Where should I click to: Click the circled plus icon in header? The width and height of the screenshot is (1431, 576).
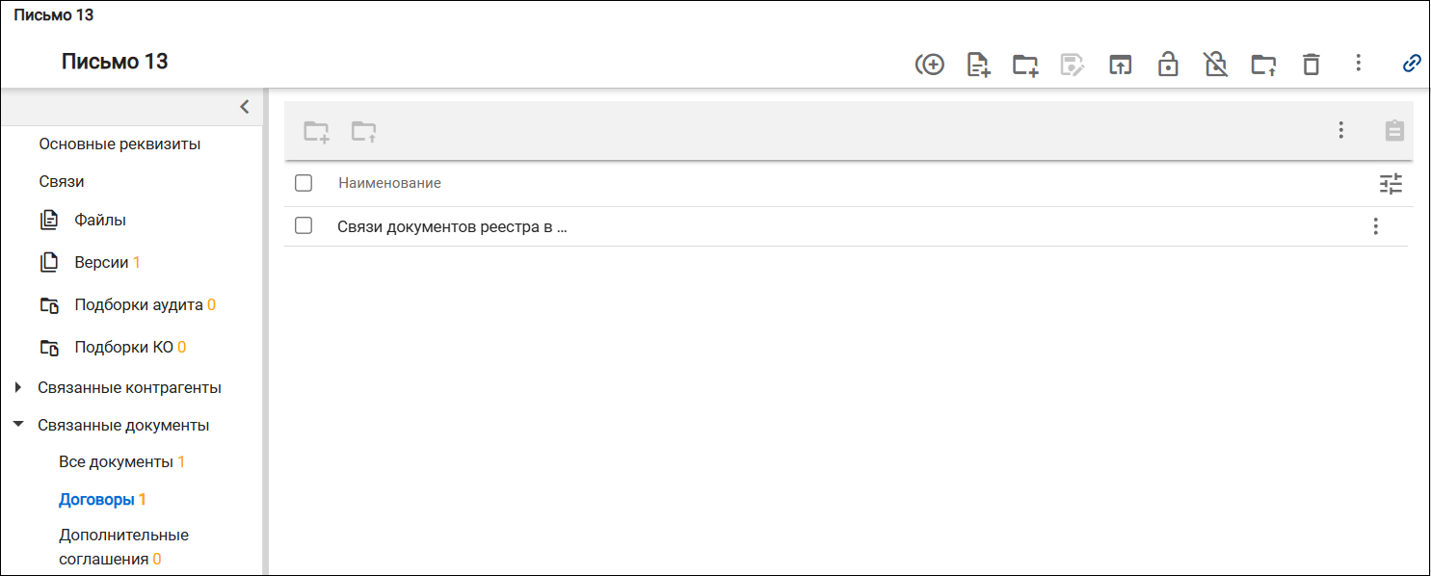point(930,65)
